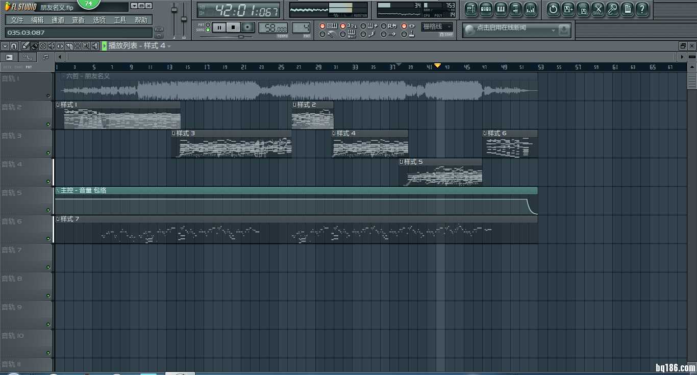This screenshot has height=375, width=697.
Task: Toggle loop recording option
Action: (x=384, y=26)
